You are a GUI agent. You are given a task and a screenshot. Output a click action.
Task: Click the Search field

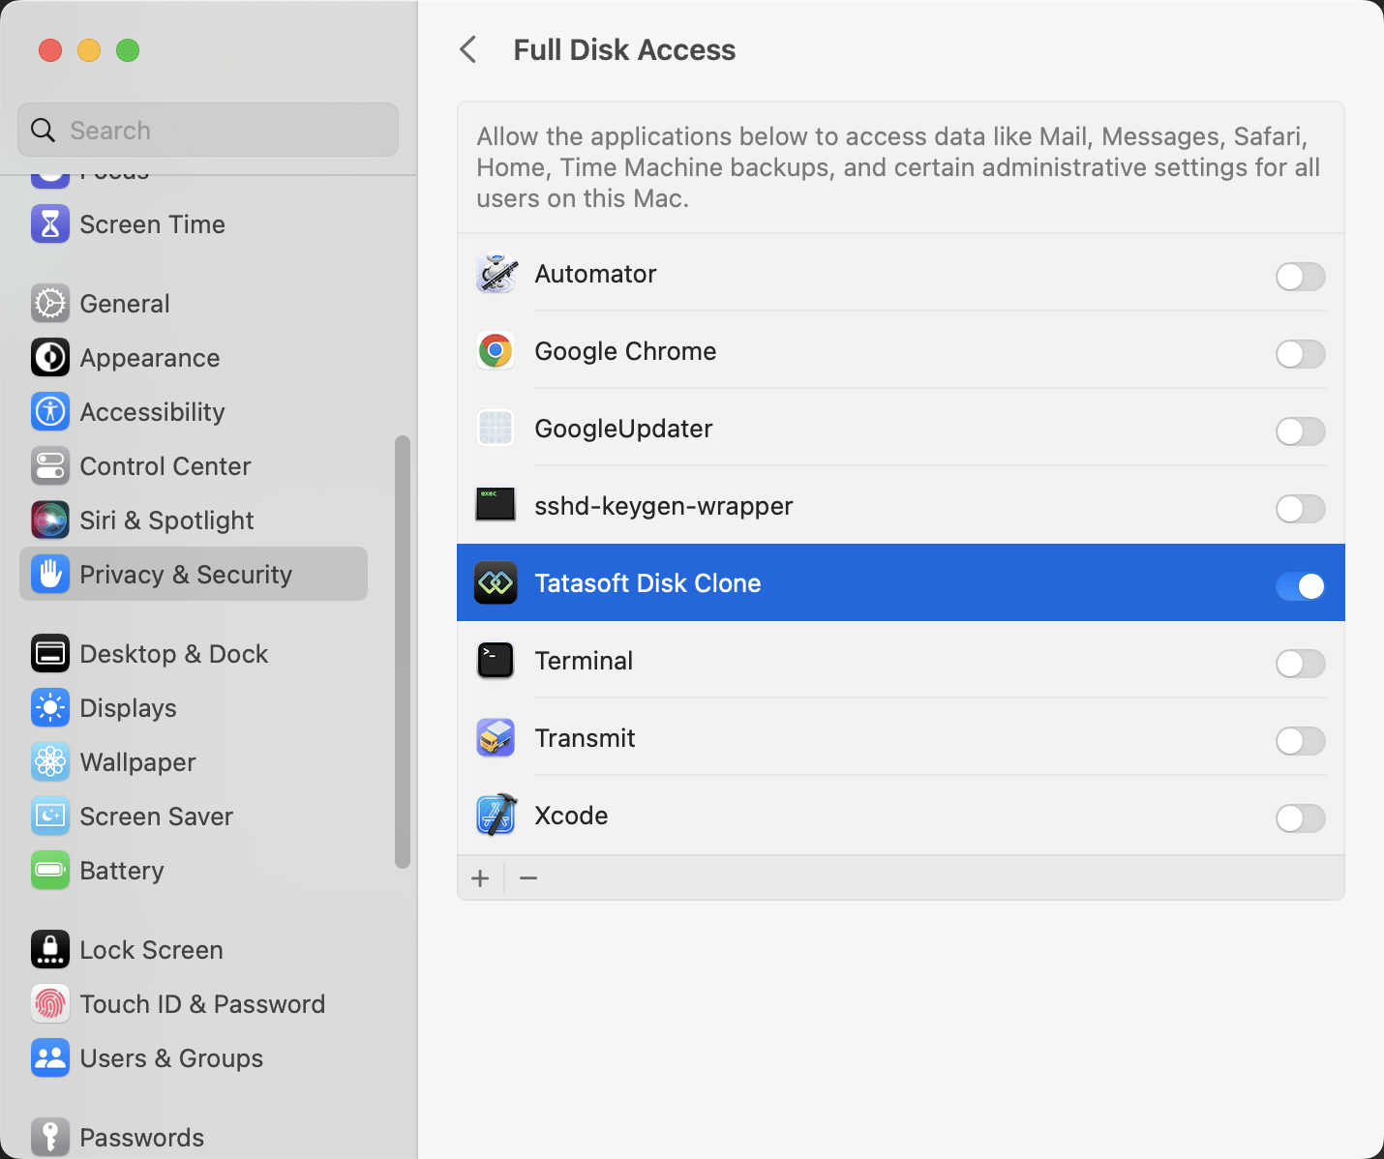pos(207,130)
